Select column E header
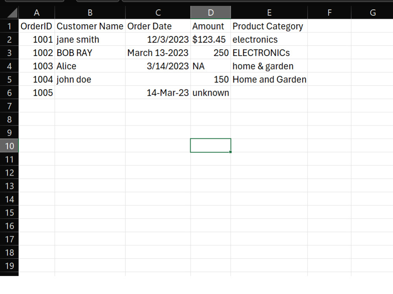This screenshot has height=294, width=393. pos(269,13)
